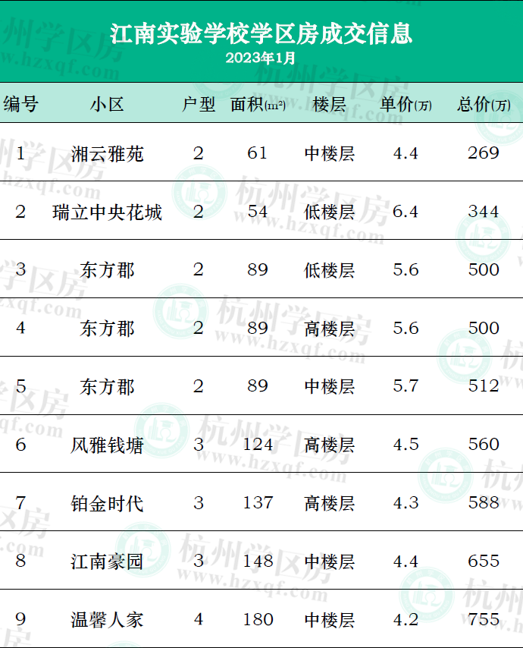Click unit price 4.4 in 江南豪园 row
This screenshot has height=648, width=523.
point(406,561)
